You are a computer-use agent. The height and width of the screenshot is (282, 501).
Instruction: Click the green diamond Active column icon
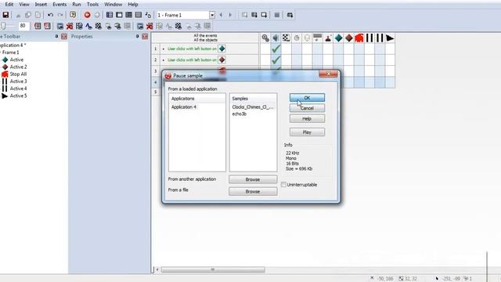click(x=338, y=38)
